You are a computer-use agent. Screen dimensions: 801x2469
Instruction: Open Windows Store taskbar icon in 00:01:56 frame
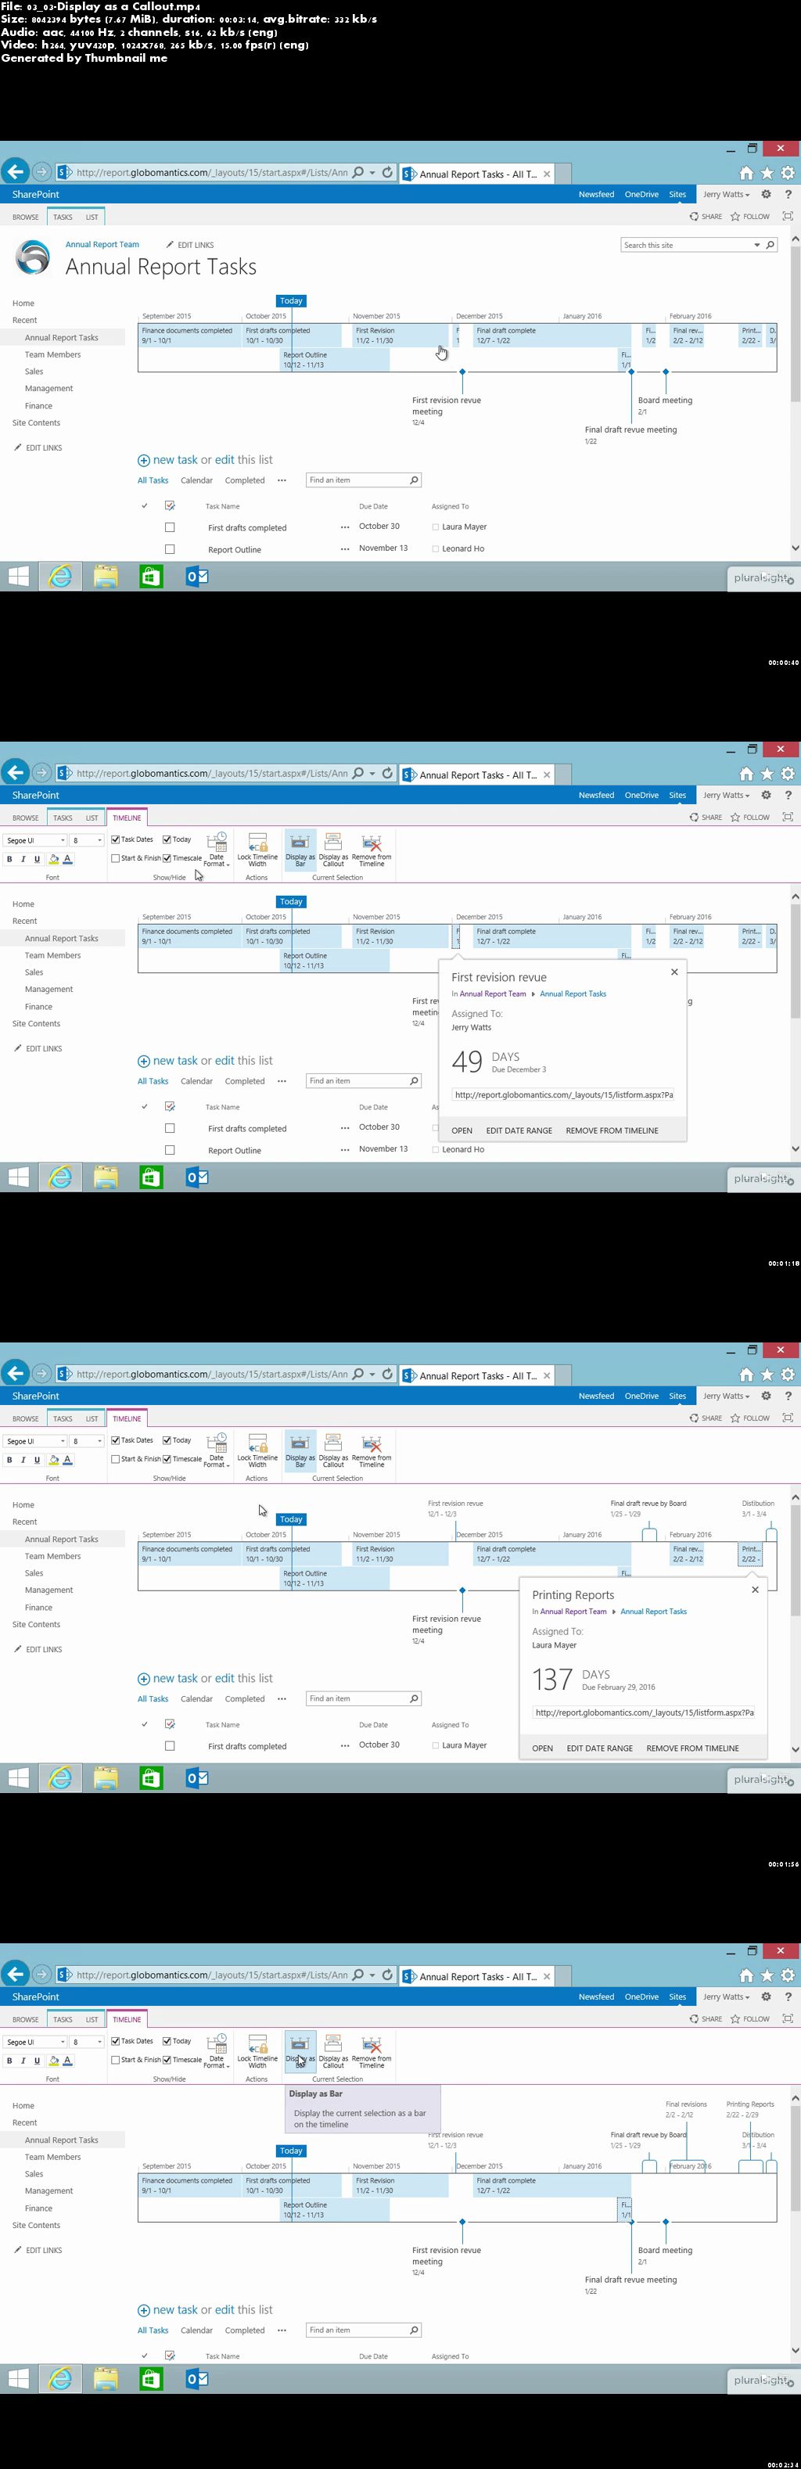pos(152,1778)
